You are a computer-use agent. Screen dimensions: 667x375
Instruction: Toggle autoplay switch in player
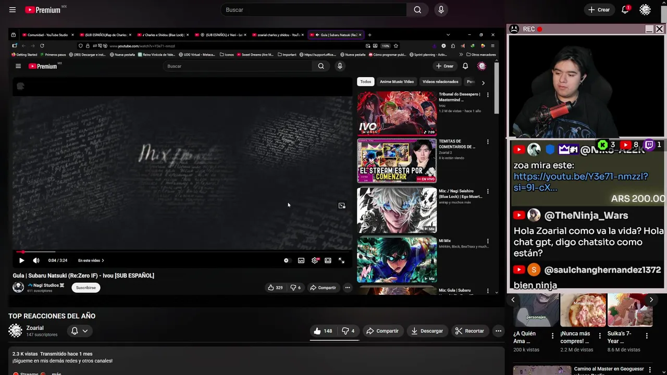click(x=286, y=260)
